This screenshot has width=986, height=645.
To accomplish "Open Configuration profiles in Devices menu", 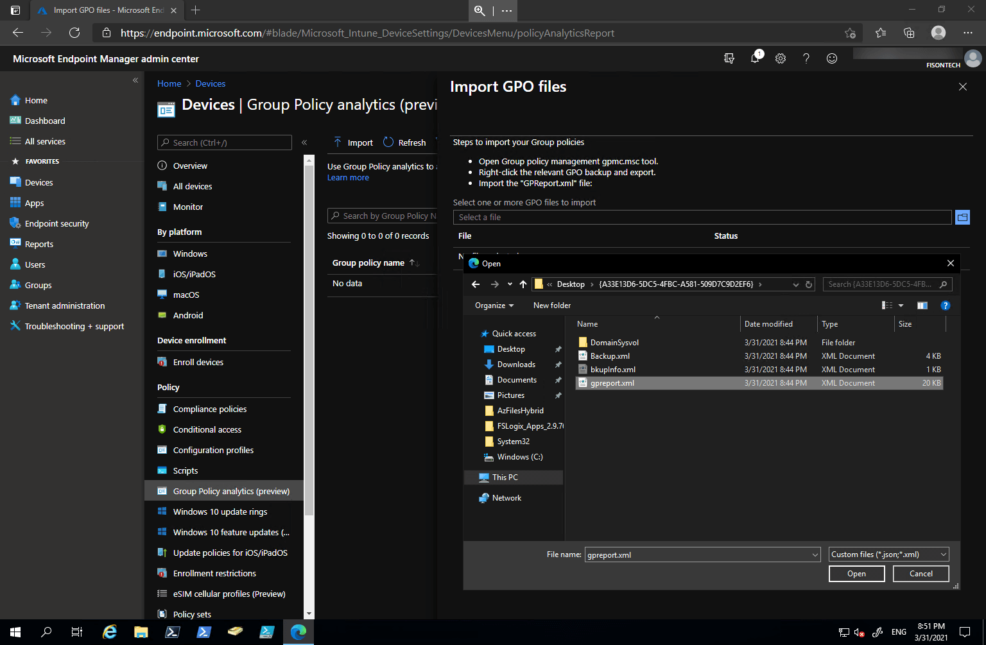I will click(213, 450).
